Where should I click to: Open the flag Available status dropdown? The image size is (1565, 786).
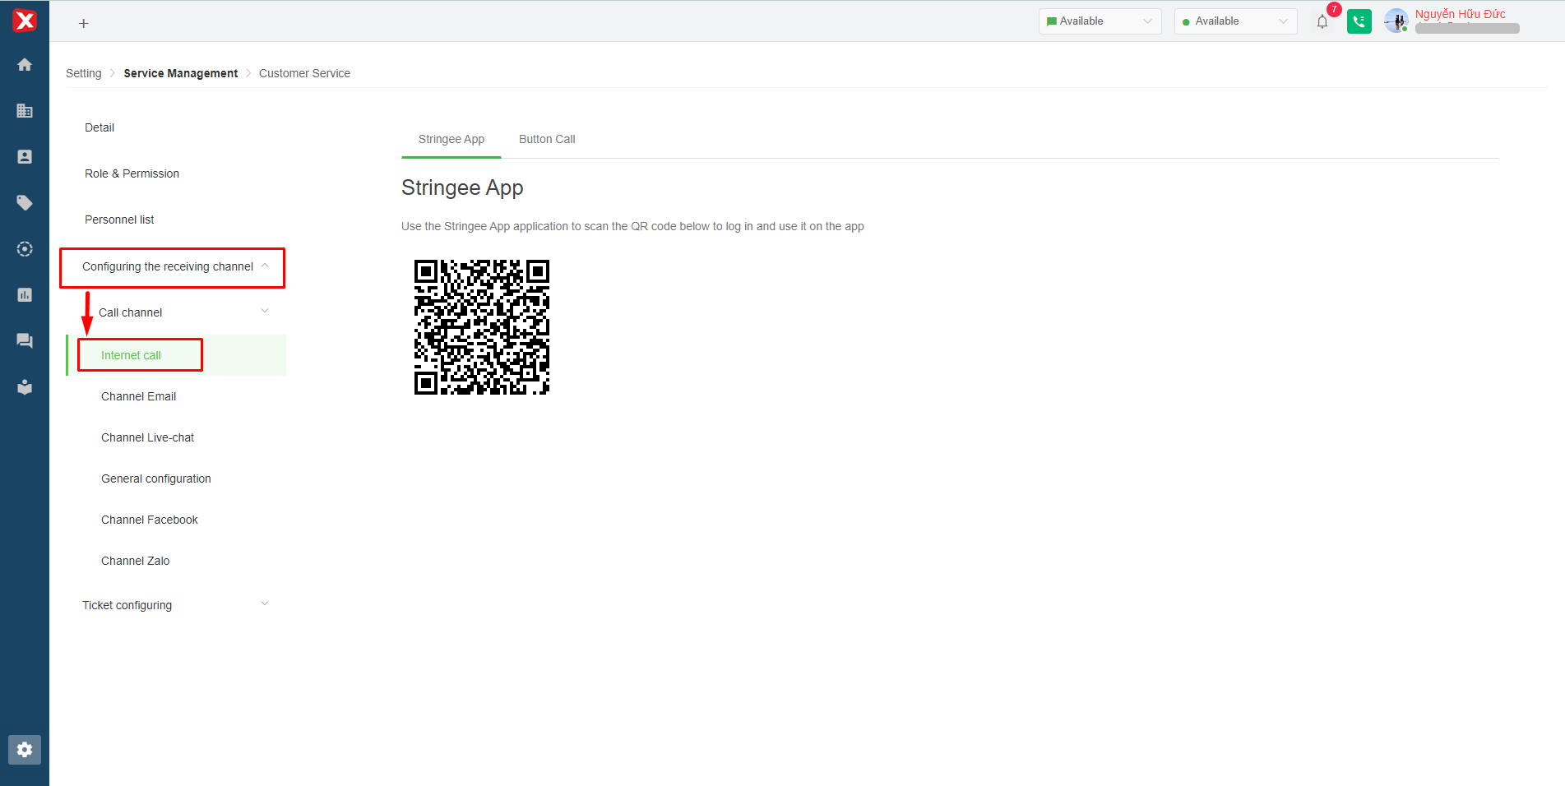pos(1100,21)
